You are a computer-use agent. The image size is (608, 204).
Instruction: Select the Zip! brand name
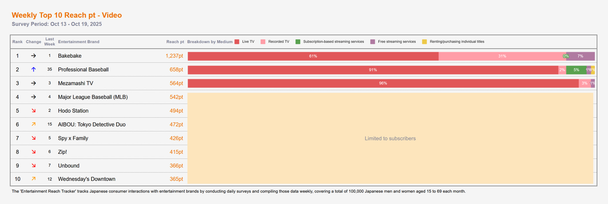pos(63,151)
